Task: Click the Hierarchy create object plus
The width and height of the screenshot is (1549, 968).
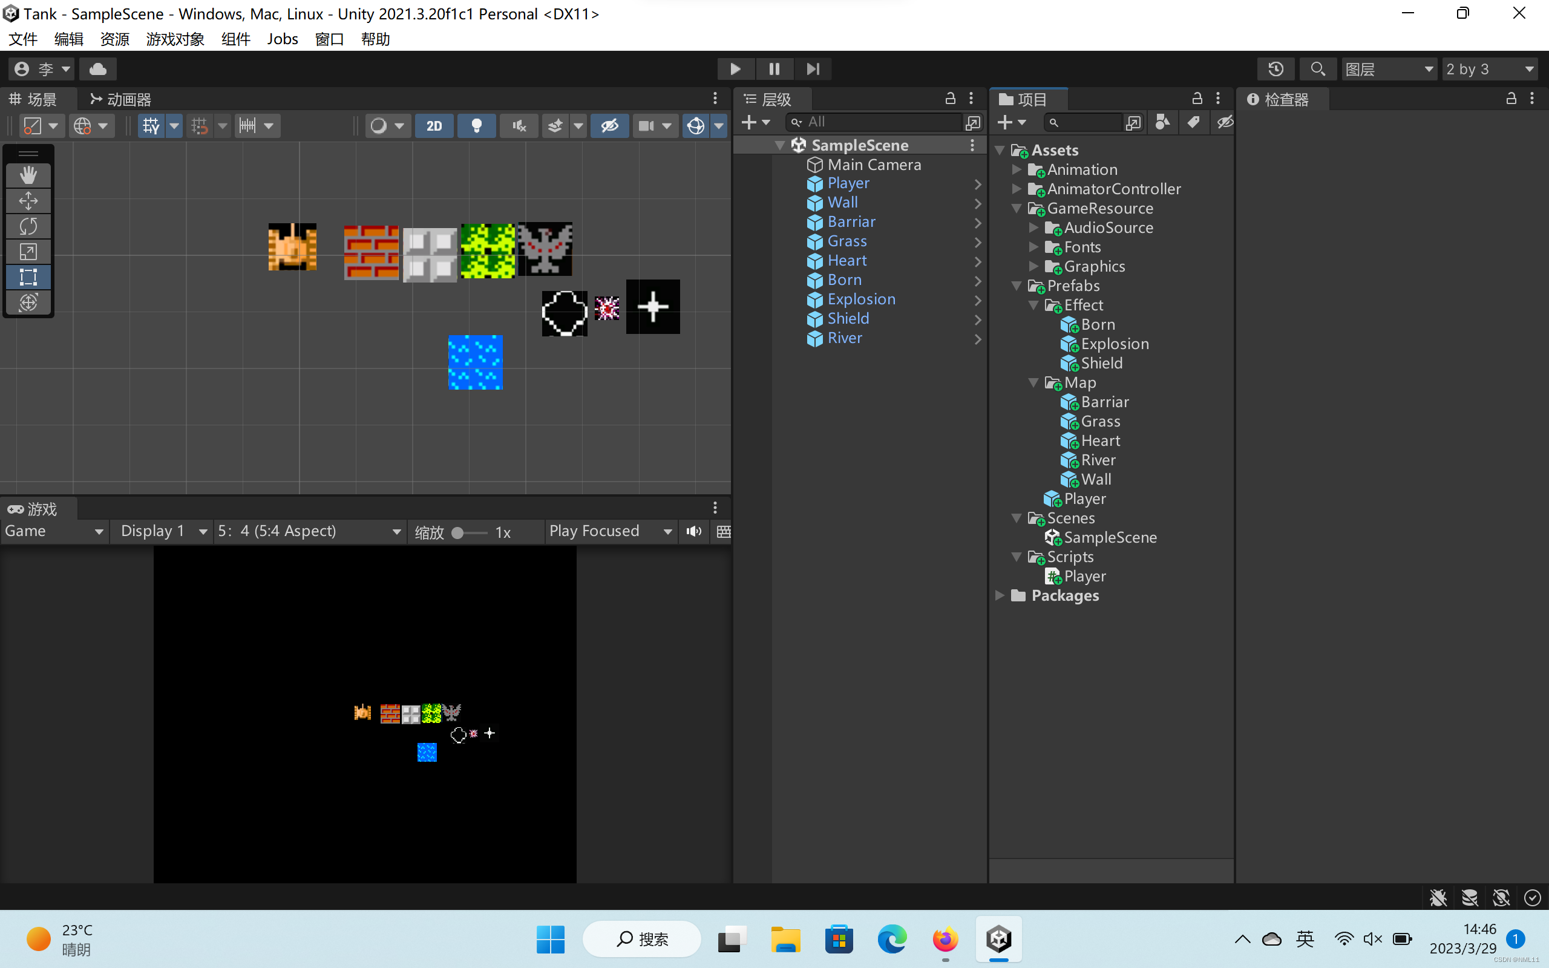Action: (x=755, y=122)
